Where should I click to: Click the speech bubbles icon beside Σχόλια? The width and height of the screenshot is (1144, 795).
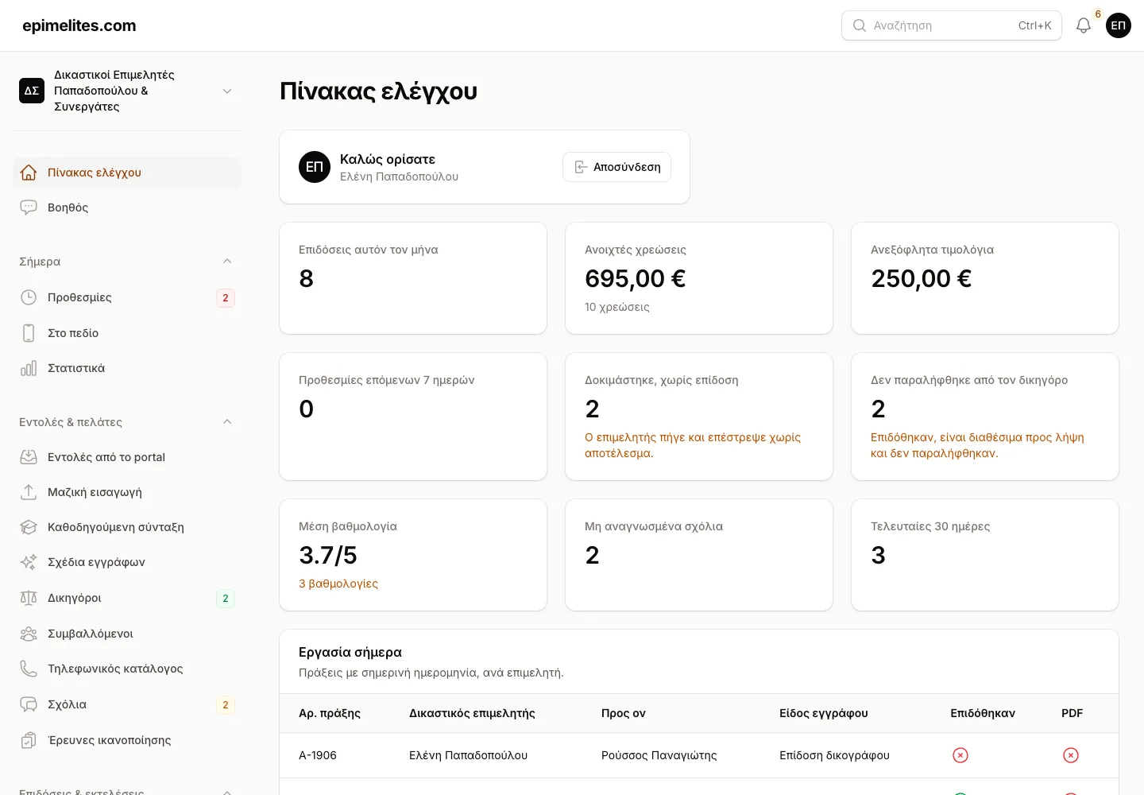click(x=29, y=704)
